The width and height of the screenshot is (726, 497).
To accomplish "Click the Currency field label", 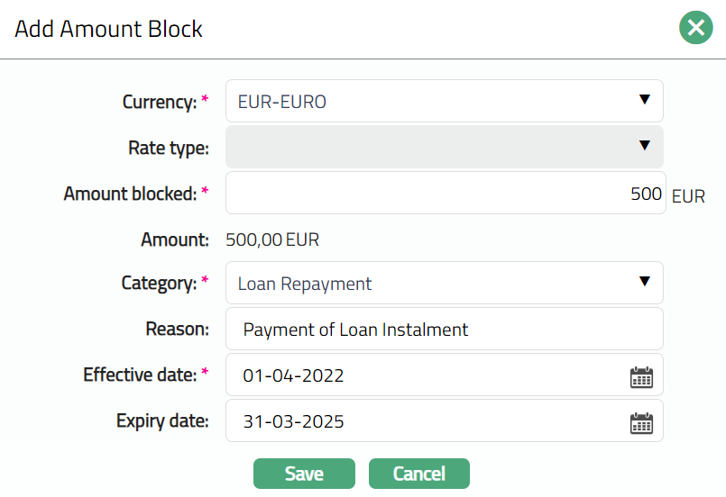I will pos(159,102).
